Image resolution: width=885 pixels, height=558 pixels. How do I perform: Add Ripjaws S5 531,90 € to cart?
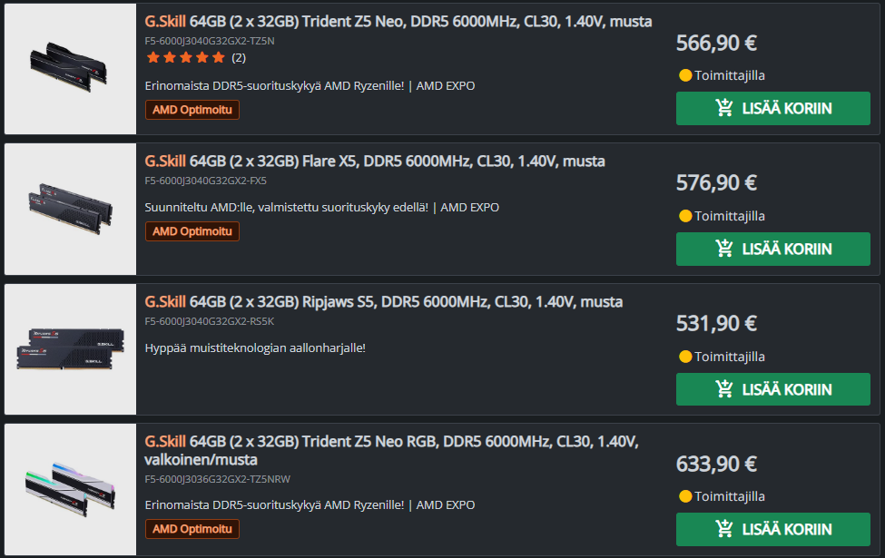pos(772,389)
